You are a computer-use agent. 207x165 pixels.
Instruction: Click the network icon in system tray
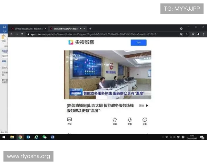[171, 137]
